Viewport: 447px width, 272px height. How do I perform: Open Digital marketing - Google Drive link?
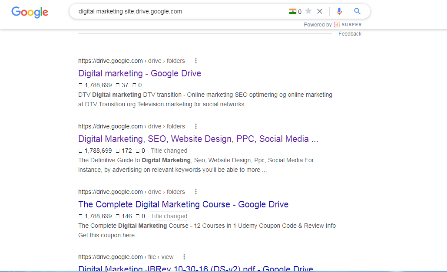140,73
